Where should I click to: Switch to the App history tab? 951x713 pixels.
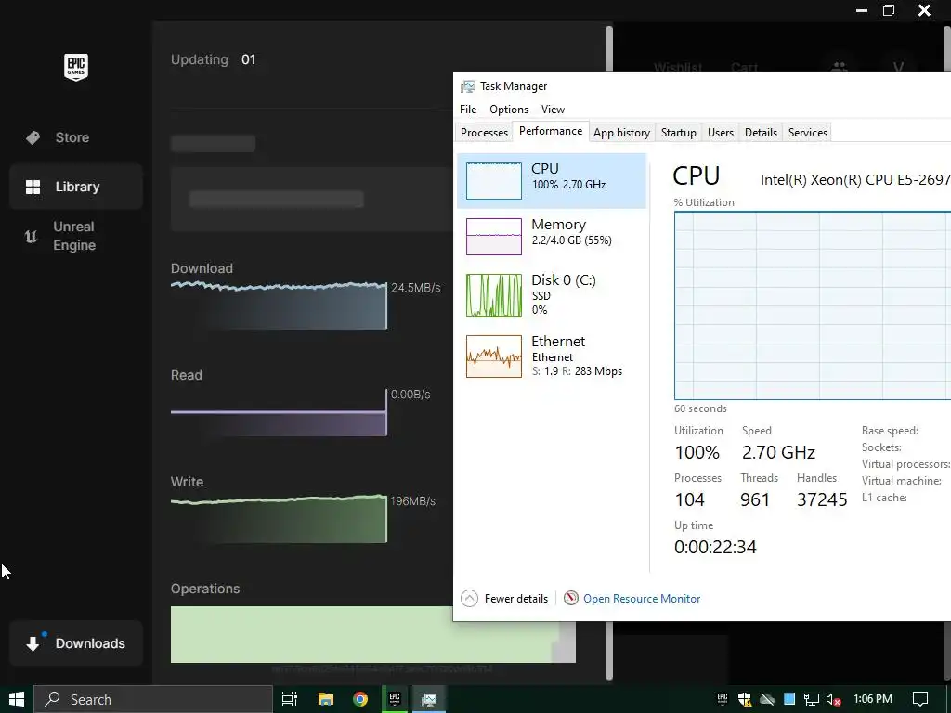[621, 132]
